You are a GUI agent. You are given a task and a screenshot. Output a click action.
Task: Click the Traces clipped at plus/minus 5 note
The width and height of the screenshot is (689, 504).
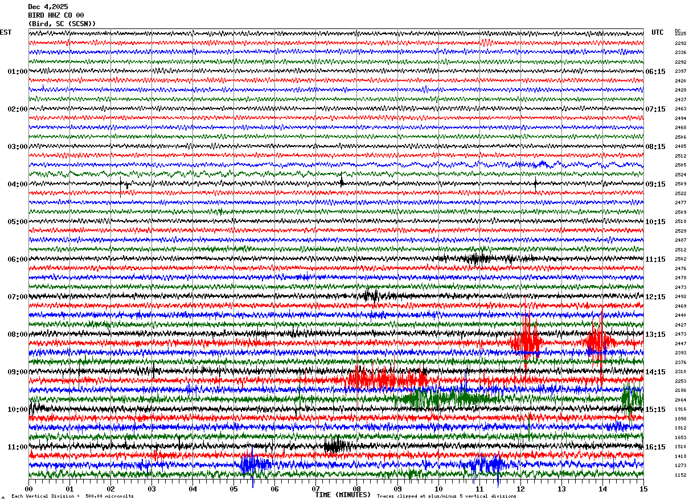tap(446, 497)
